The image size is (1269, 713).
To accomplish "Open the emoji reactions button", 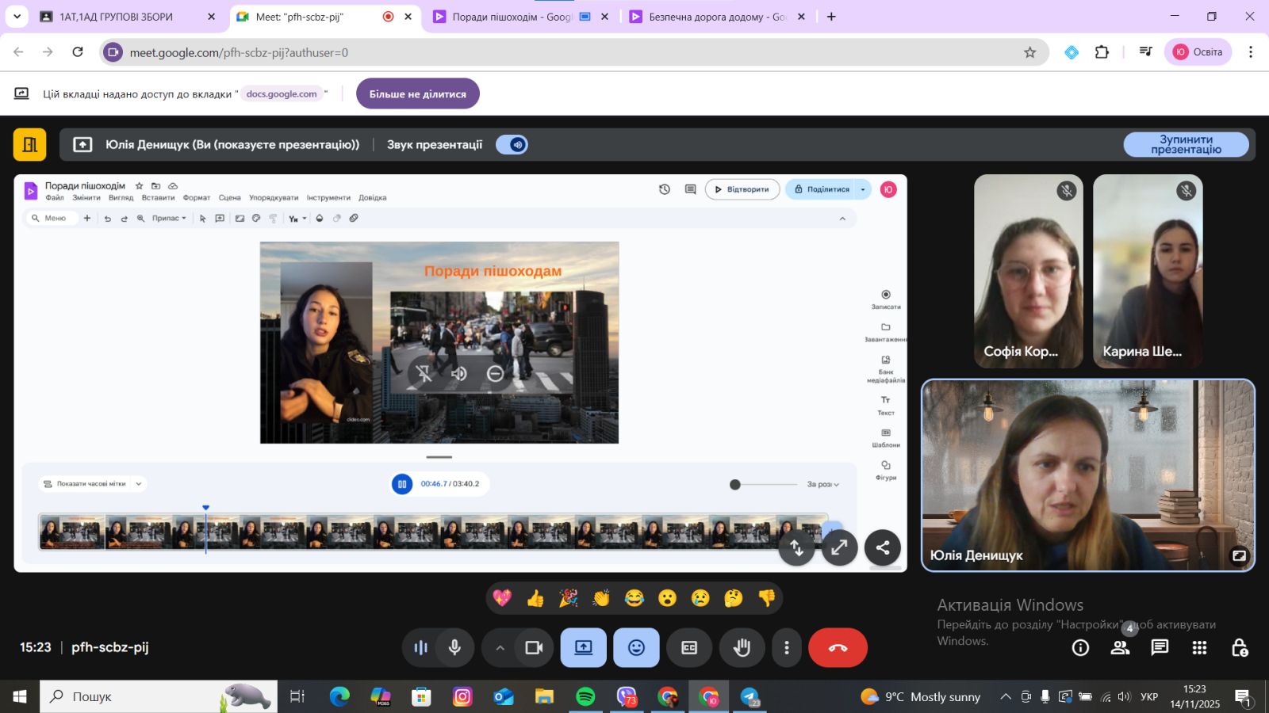I will pyautogui.click(x=636, y=648).
